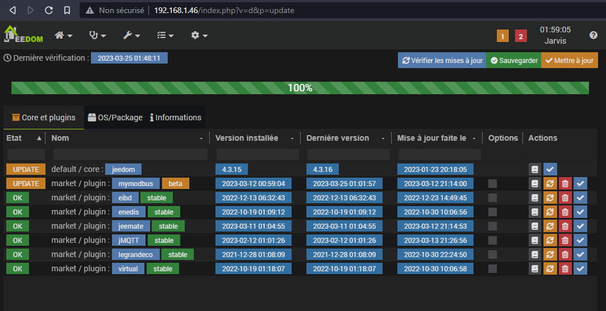Click the Etat filter field

[26, 154]
